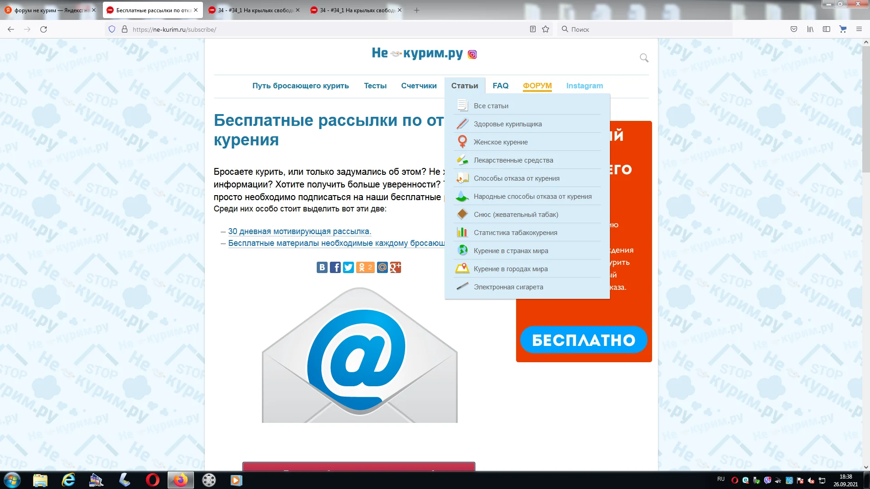Image resolution: width=870 pixels, height=489 pixels.
Task: Open Viber from the system tray
Action: point(768,480)
